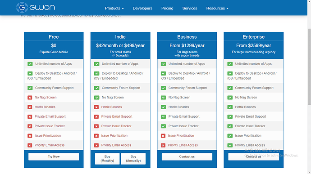Click 'Issue Prioritization' text in Enterprise column

click(248, 136)
